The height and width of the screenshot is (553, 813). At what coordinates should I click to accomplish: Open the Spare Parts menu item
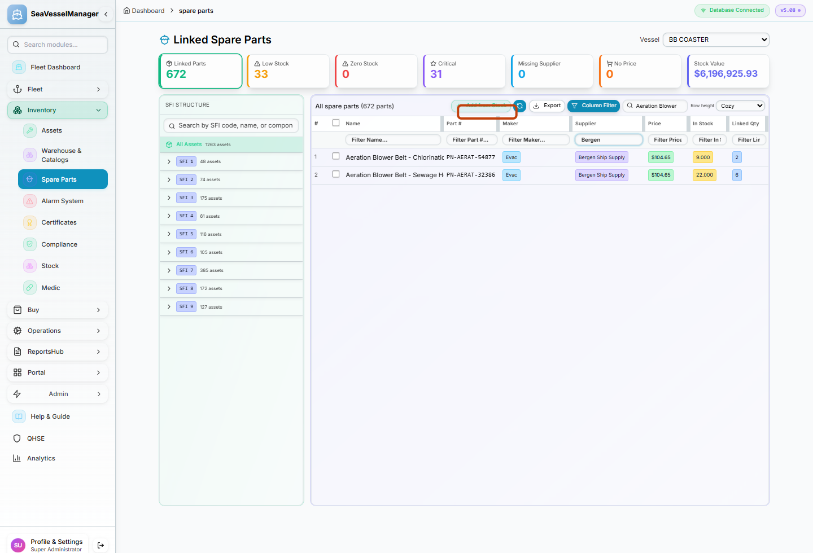tap(63, 179)
